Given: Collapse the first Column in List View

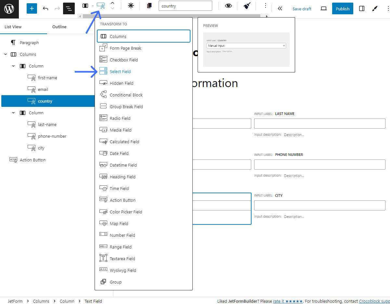Looking at the screenshot, I should tap(13, 66).
